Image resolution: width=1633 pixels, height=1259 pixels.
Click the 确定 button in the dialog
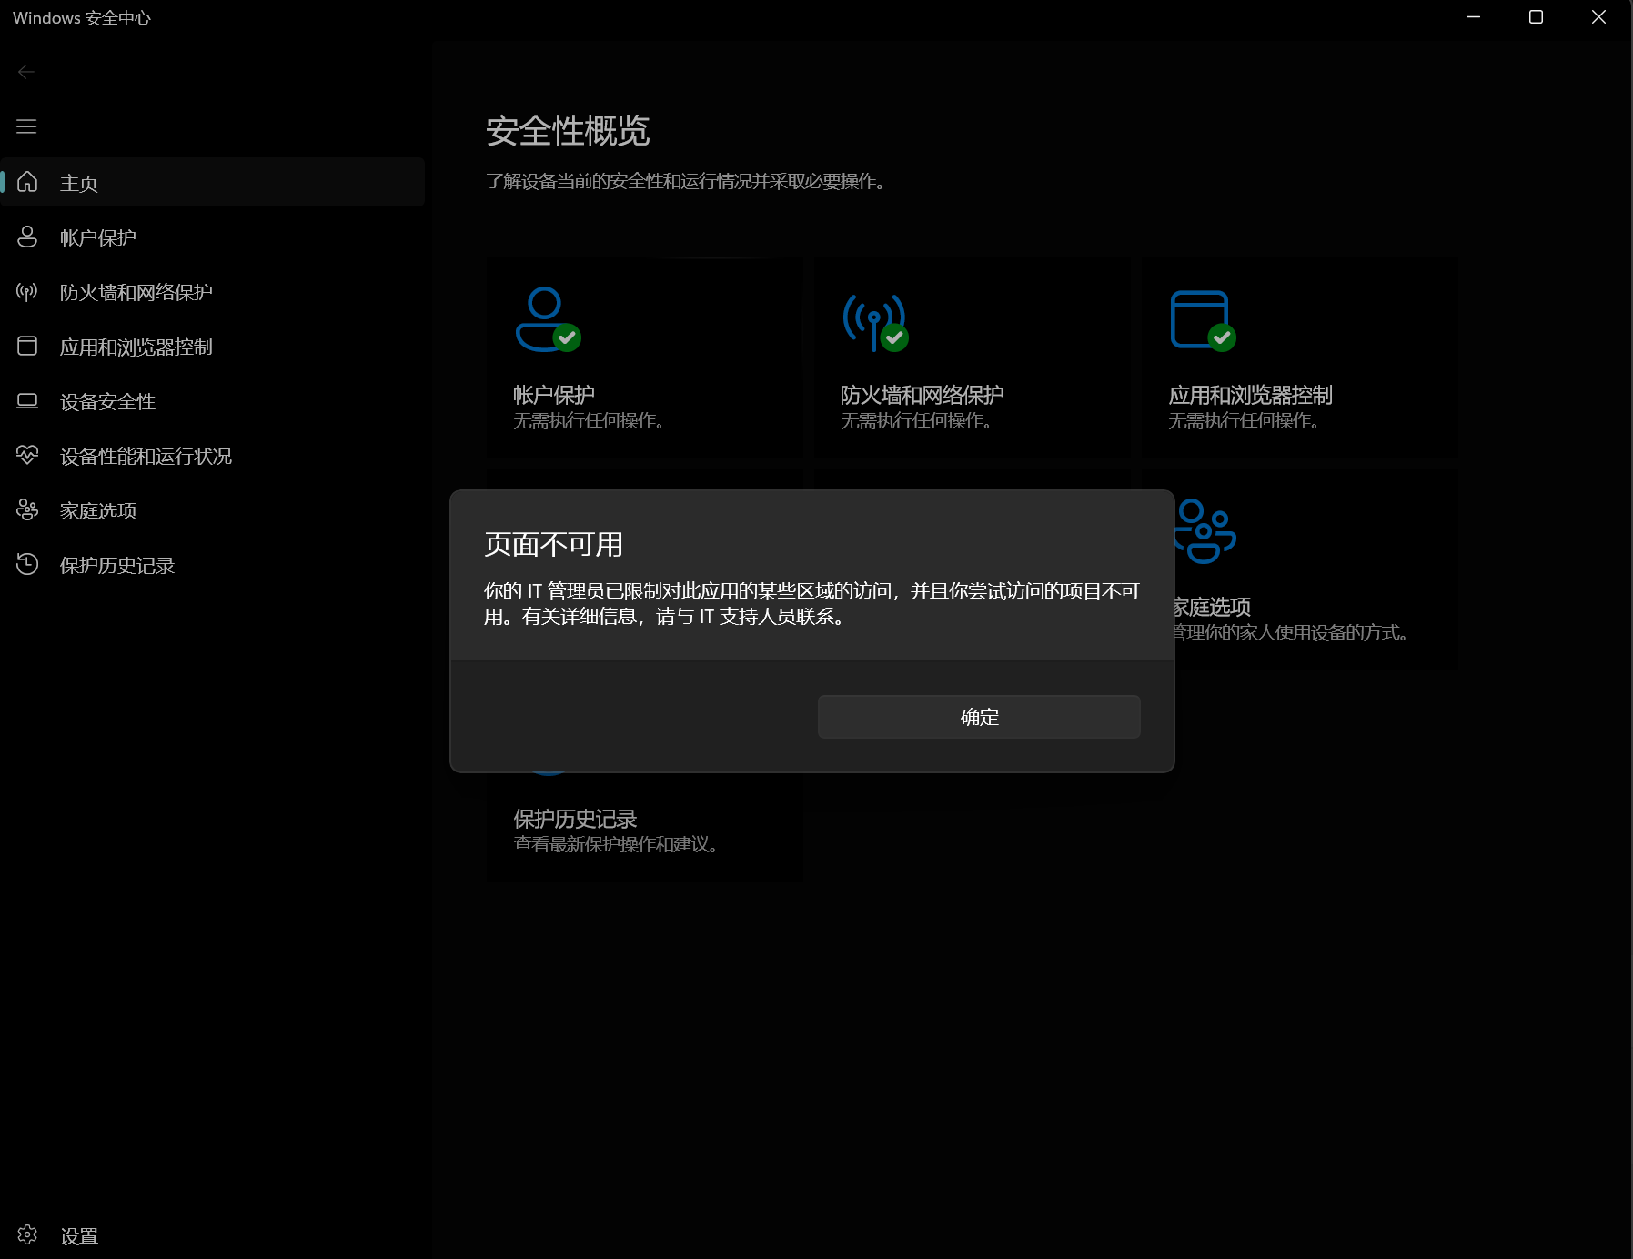click(978, 716)
